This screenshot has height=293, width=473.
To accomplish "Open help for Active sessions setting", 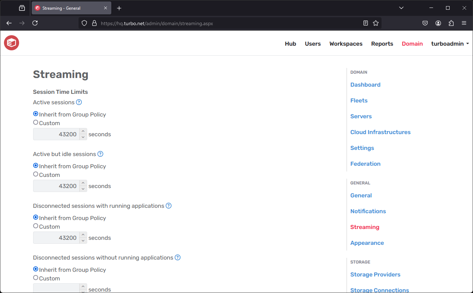I will (79, 102).
